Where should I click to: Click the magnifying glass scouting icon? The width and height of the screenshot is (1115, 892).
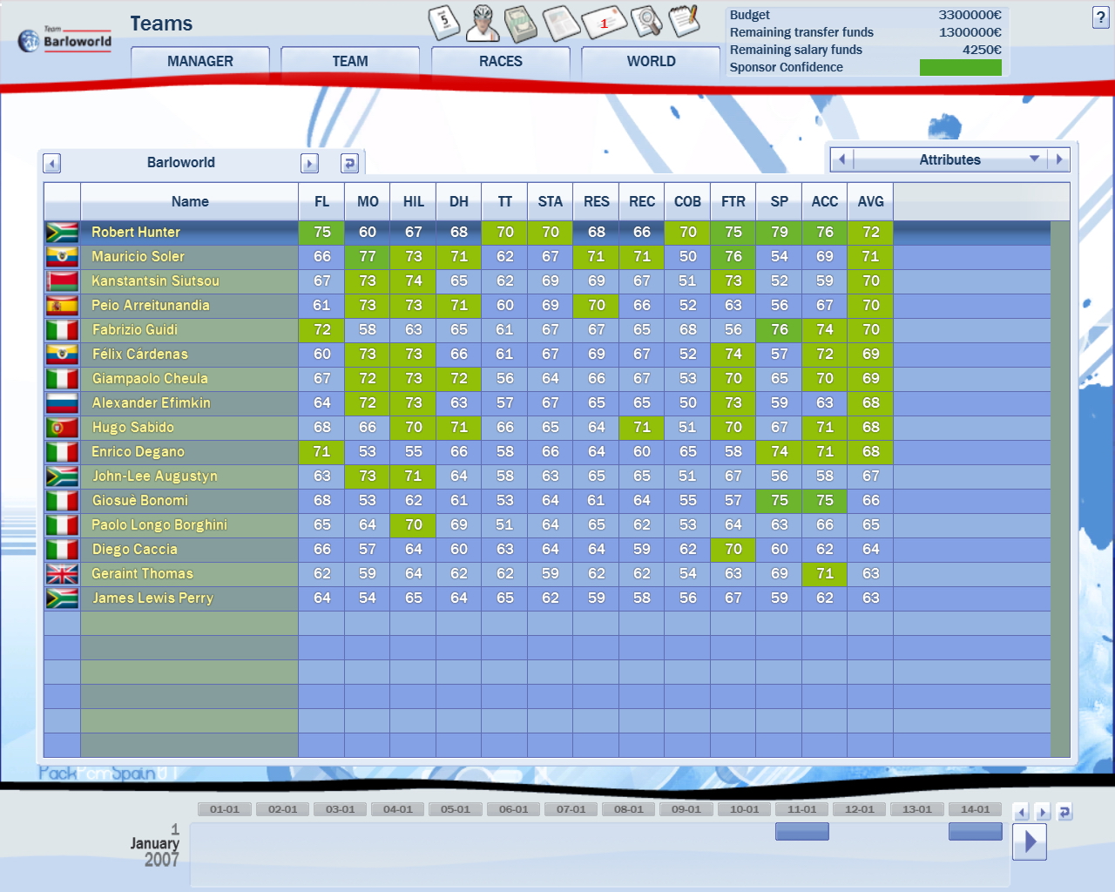click(x=645, y=22)
